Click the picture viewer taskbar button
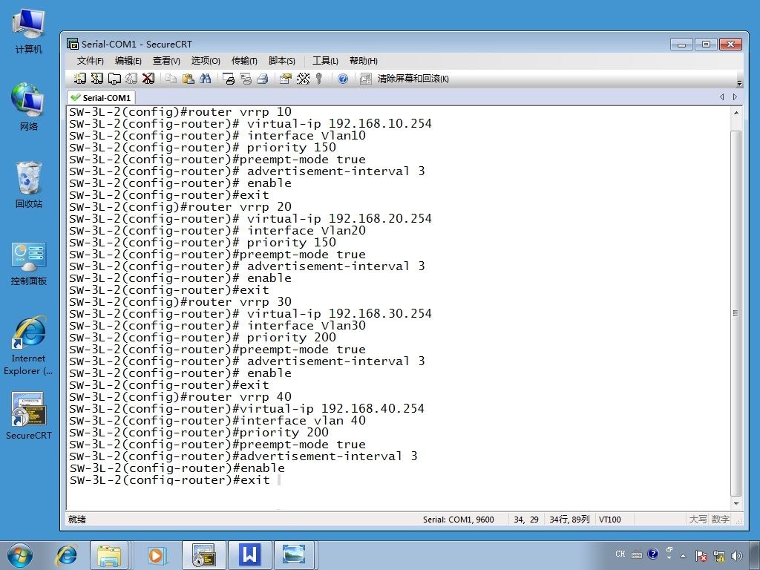Screen dimensions: 760x570 coord(295,555)
